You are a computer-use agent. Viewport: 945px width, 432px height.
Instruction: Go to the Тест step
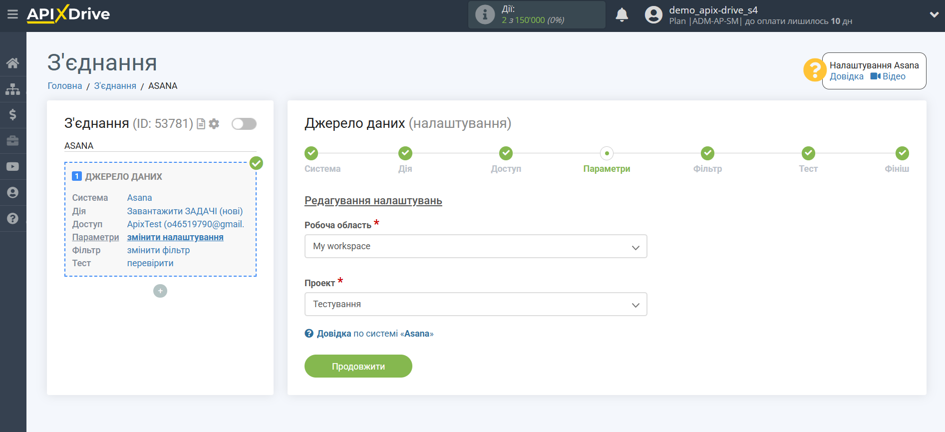click(808, 154)
